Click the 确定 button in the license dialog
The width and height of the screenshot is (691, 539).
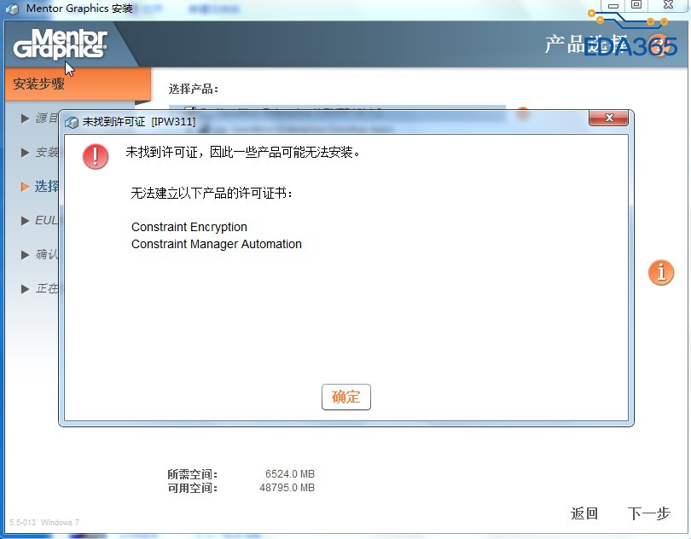click(x=346, y=397)
